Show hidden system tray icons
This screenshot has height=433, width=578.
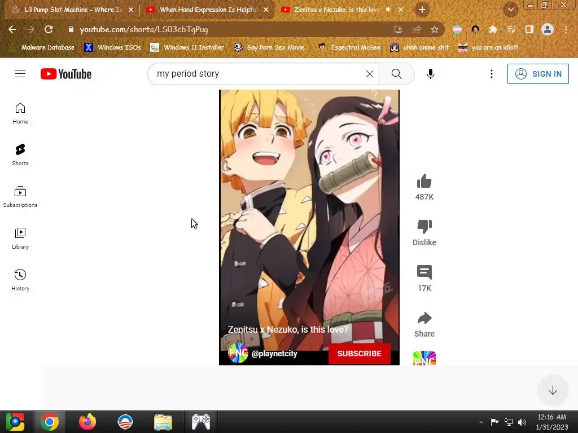(x=481, y=422)
